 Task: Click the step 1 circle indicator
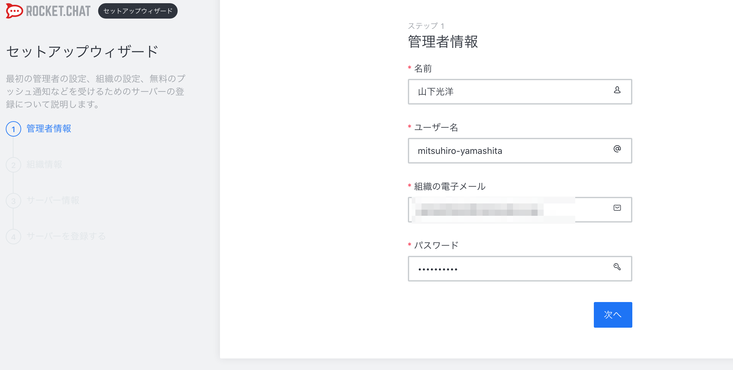click(13, 129)
